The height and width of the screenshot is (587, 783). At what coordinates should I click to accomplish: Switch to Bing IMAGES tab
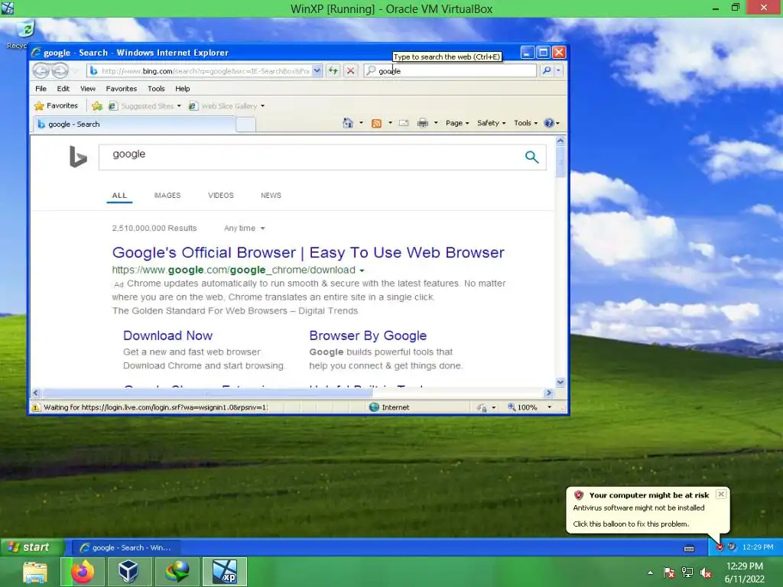[x=167, y=195]
